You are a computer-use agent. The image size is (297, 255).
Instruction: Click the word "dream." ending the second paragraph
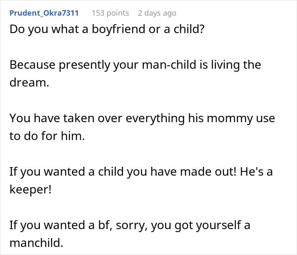(29, 83)
